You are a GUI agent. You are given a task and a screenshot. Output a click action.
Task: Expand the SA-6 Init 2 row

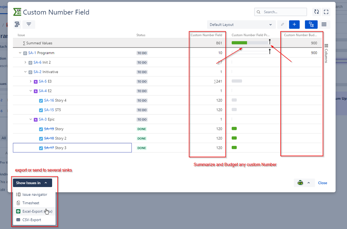pos(25,62)
